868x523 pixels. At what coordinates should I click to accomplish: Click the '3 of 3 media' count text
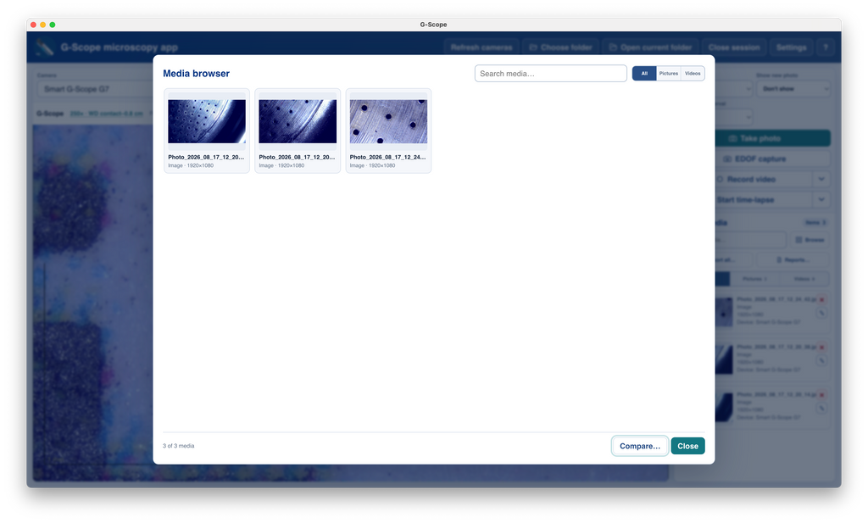[178, 446]
